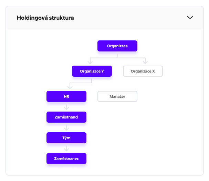Click the vertical connector stem under Organizace
Viewport: 209px width, 181px height.
tap(117, 54)
